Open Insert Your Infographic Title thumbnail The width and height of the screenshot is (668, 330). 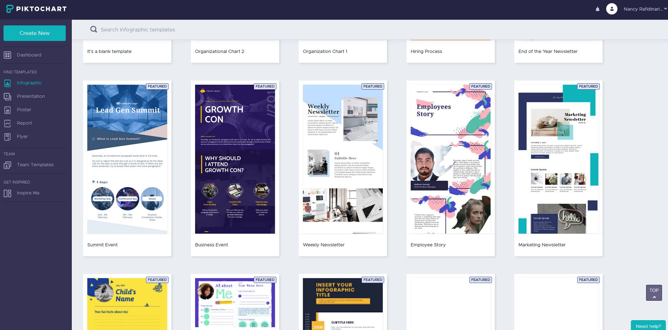coord(343,304)
